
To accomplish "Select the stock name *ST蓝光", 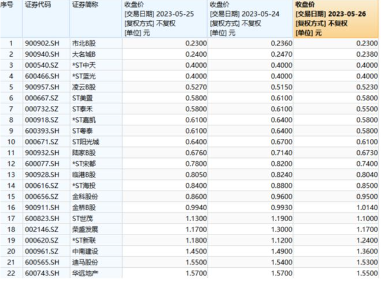I will click(x=84, y=76).
